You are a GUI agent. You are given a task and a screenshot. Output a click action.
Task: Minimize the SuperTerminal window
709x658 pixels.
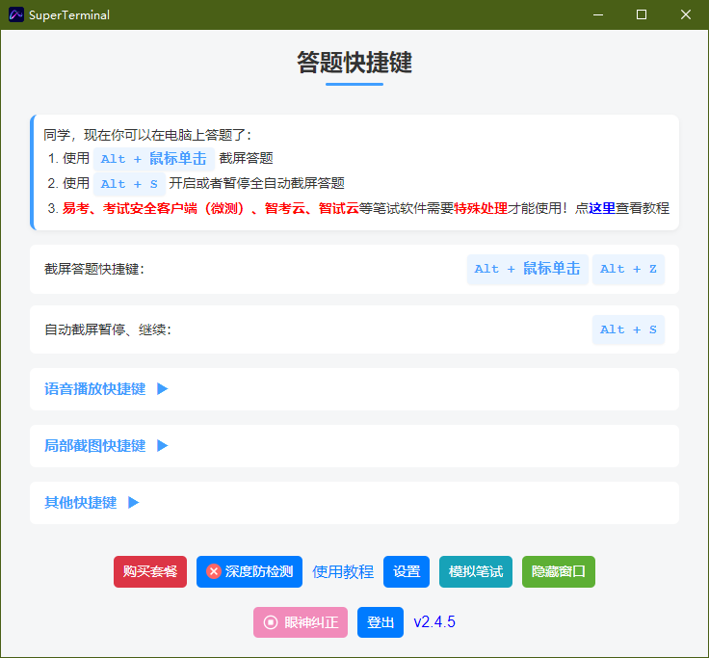[x=598, y=14]
